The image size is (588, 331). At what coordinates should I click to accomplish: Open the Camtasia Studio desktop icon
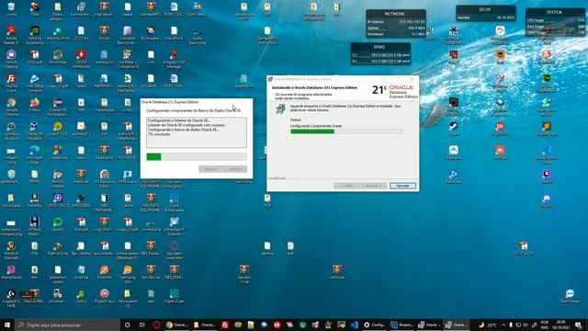[11, 131]
